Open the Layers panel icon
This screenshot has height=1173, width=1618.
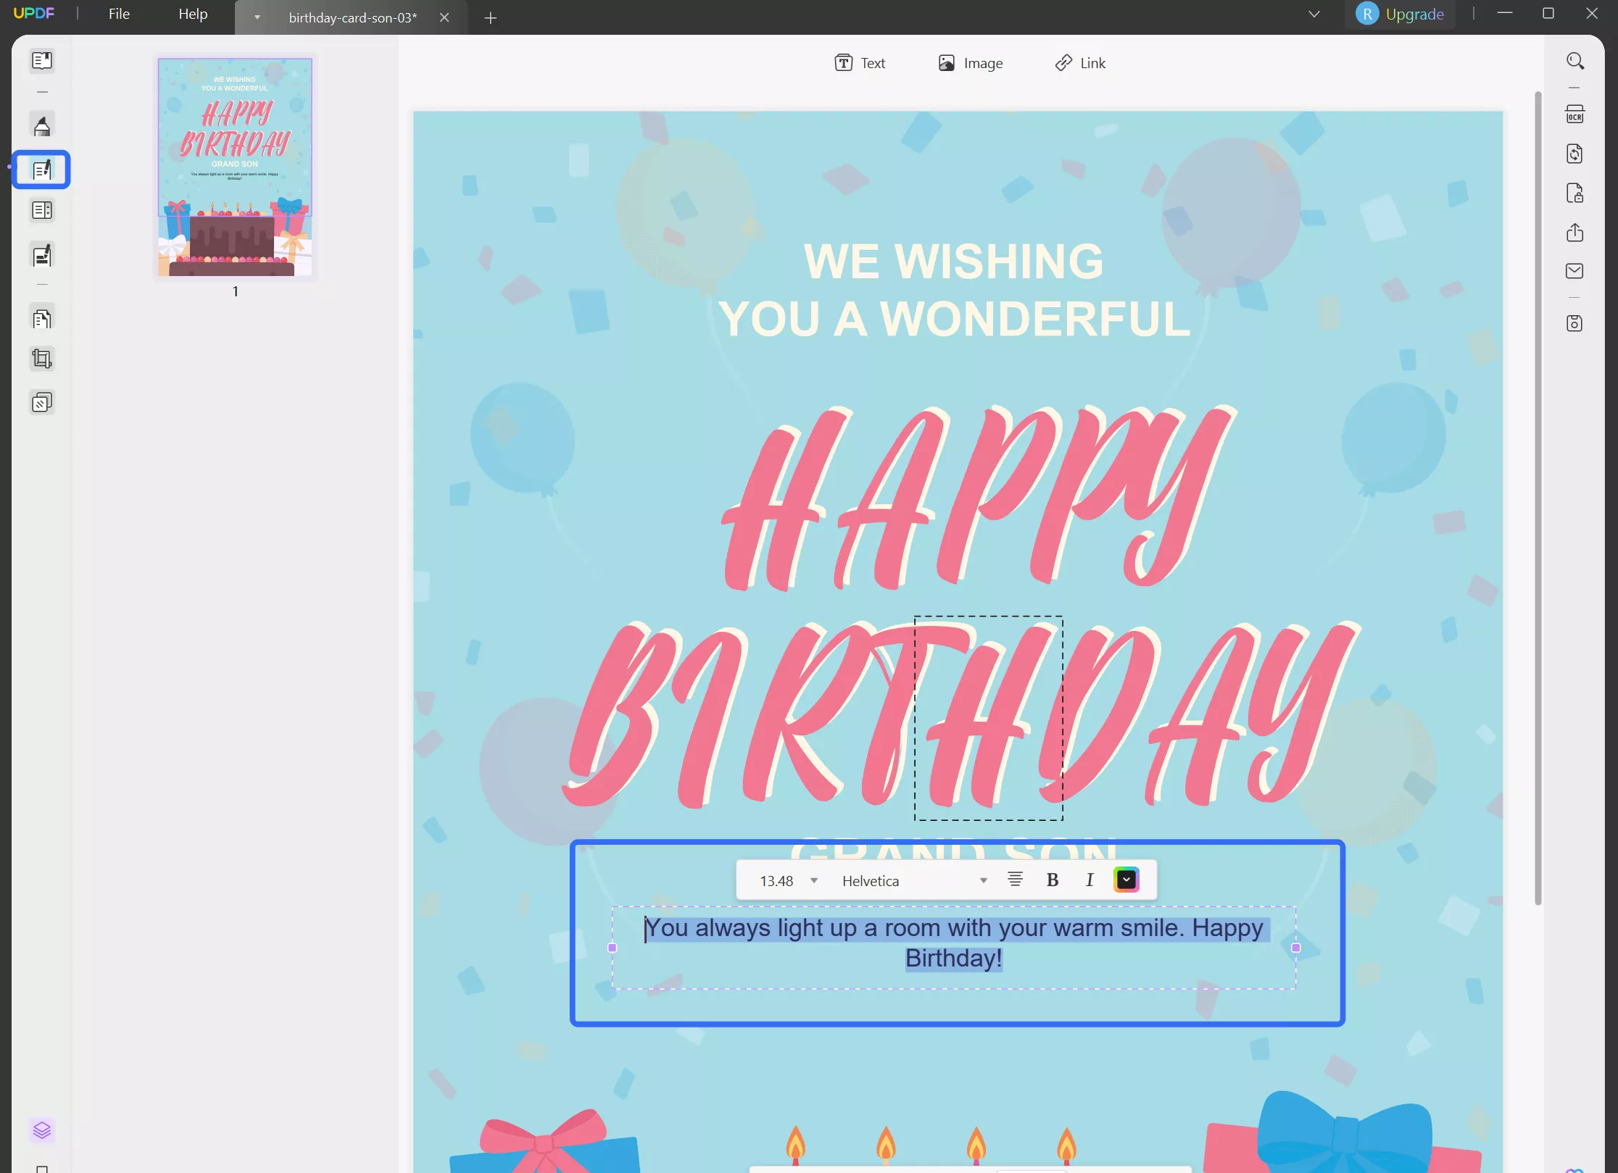coord(42,1130)
